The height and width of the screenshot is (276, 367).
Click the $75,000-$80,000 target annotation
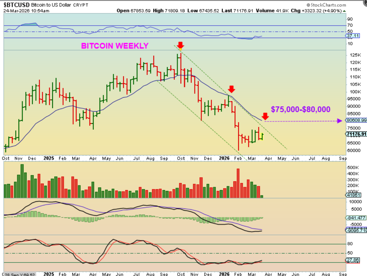300,109
